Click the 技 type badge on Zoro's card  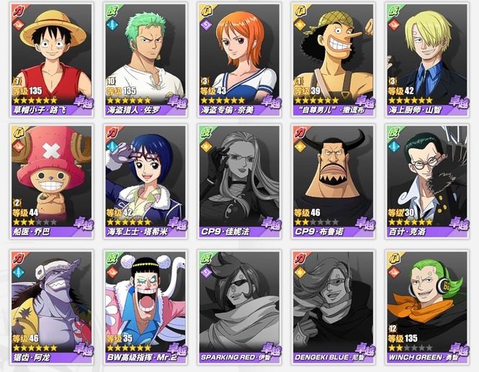coord(112,11)
